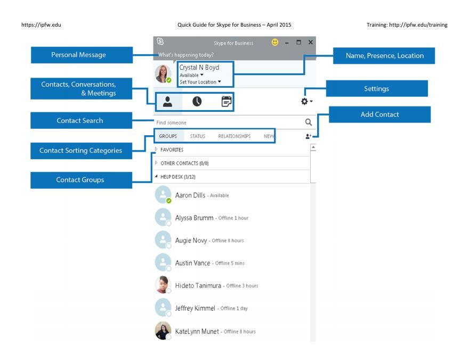
Task: Click Crystal N Boyd's profile photo
Action: point(163,74)
